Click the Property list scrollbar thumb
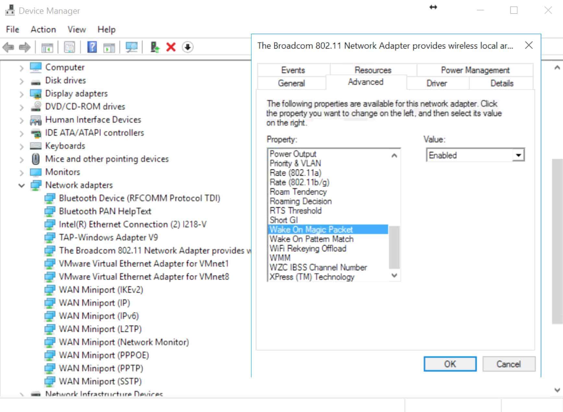This screenshot has width=563, height=412. pyautogui.click(x=394, y=247)
